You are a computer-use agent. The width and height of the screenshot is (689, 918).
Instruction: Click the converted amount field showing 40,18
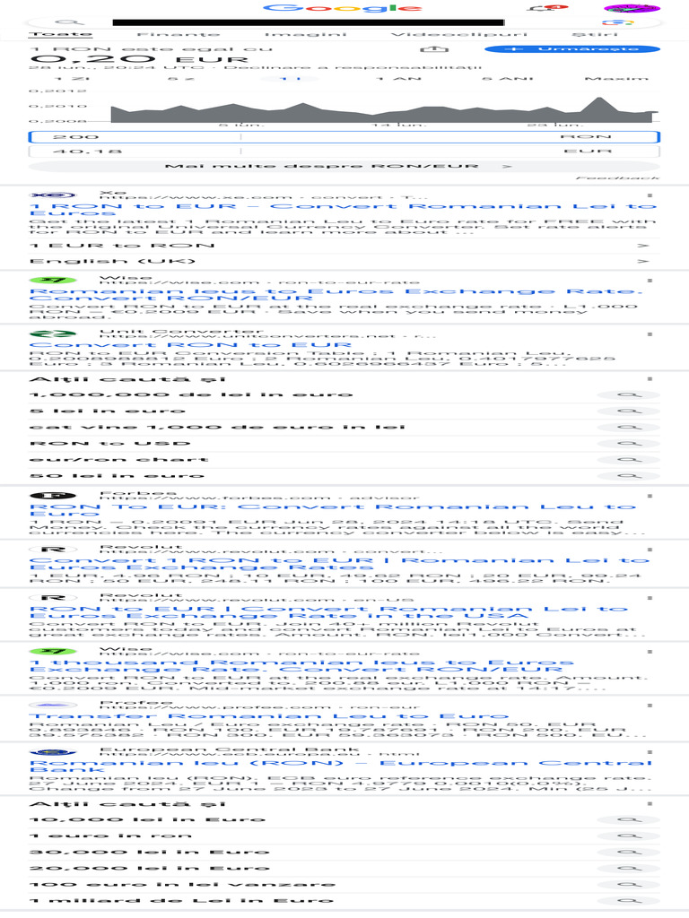pos(135,152)
